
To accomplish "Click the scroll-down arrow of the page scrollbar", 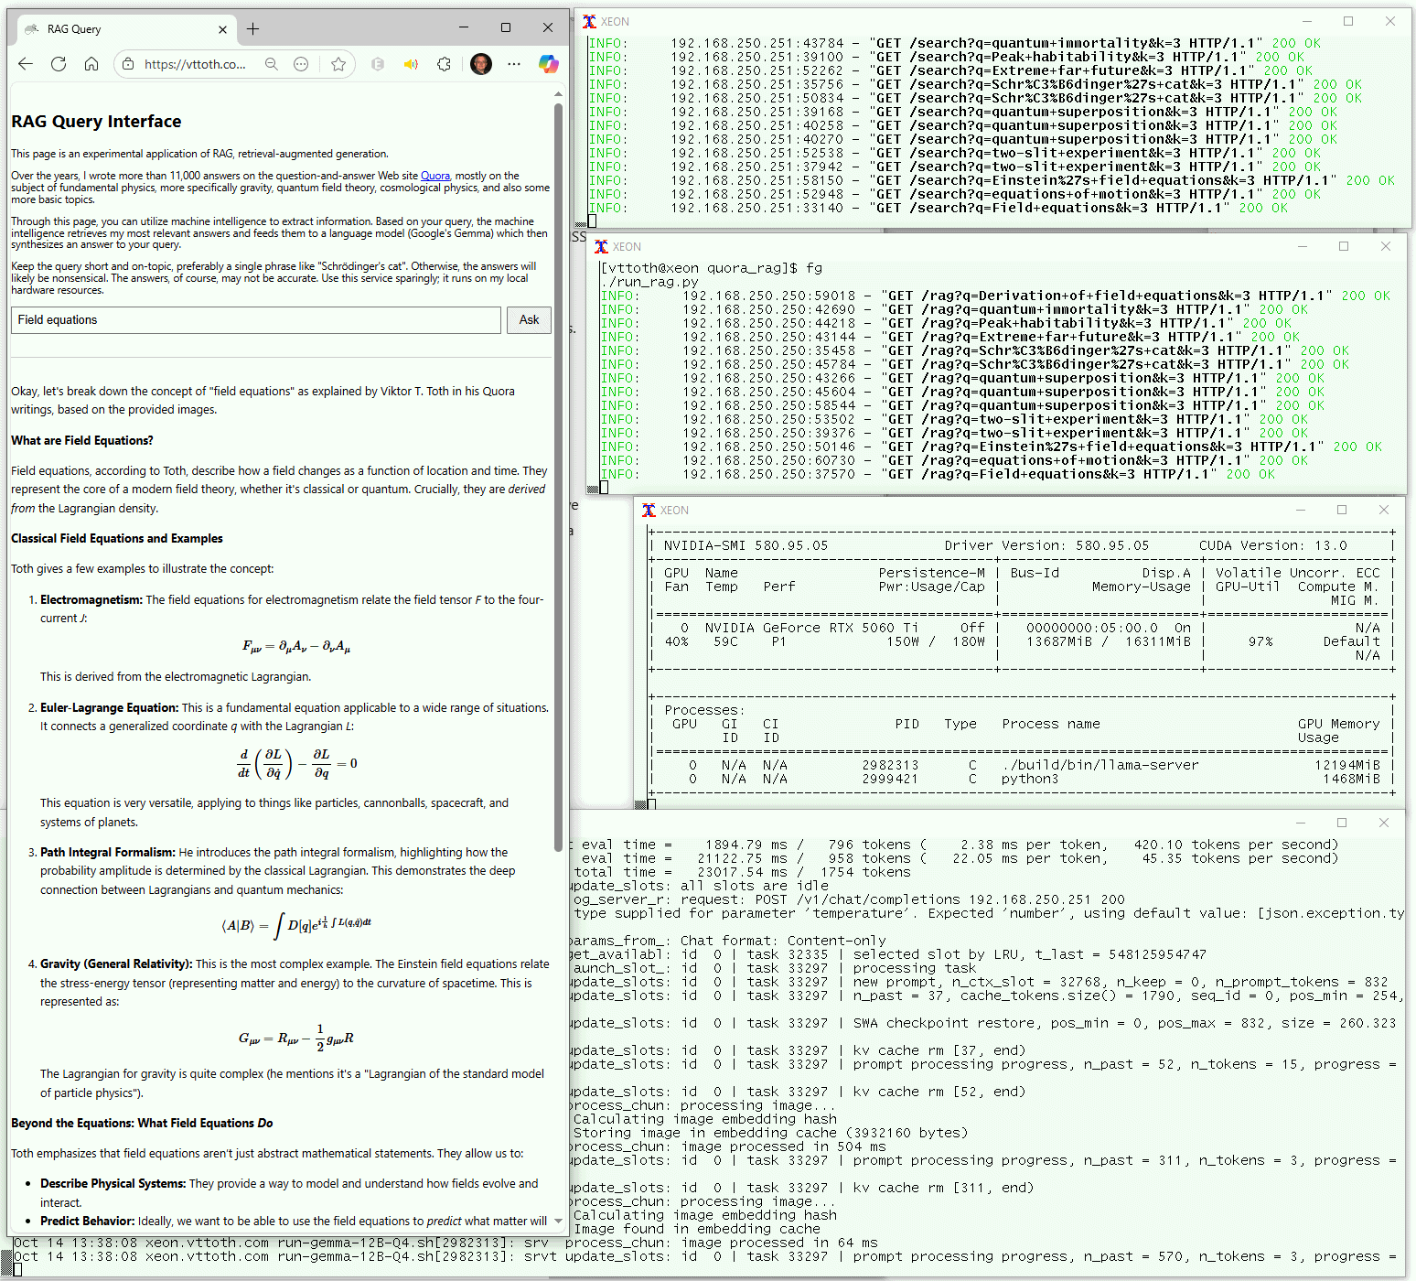I will 558,1221.
